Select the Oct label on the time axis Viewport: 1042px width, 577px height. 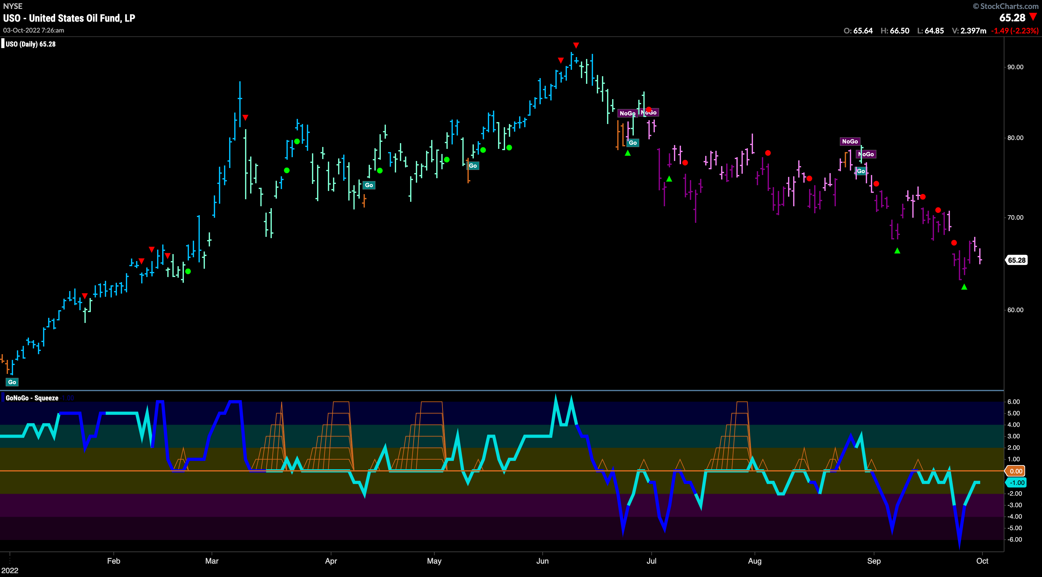point(982,561)
